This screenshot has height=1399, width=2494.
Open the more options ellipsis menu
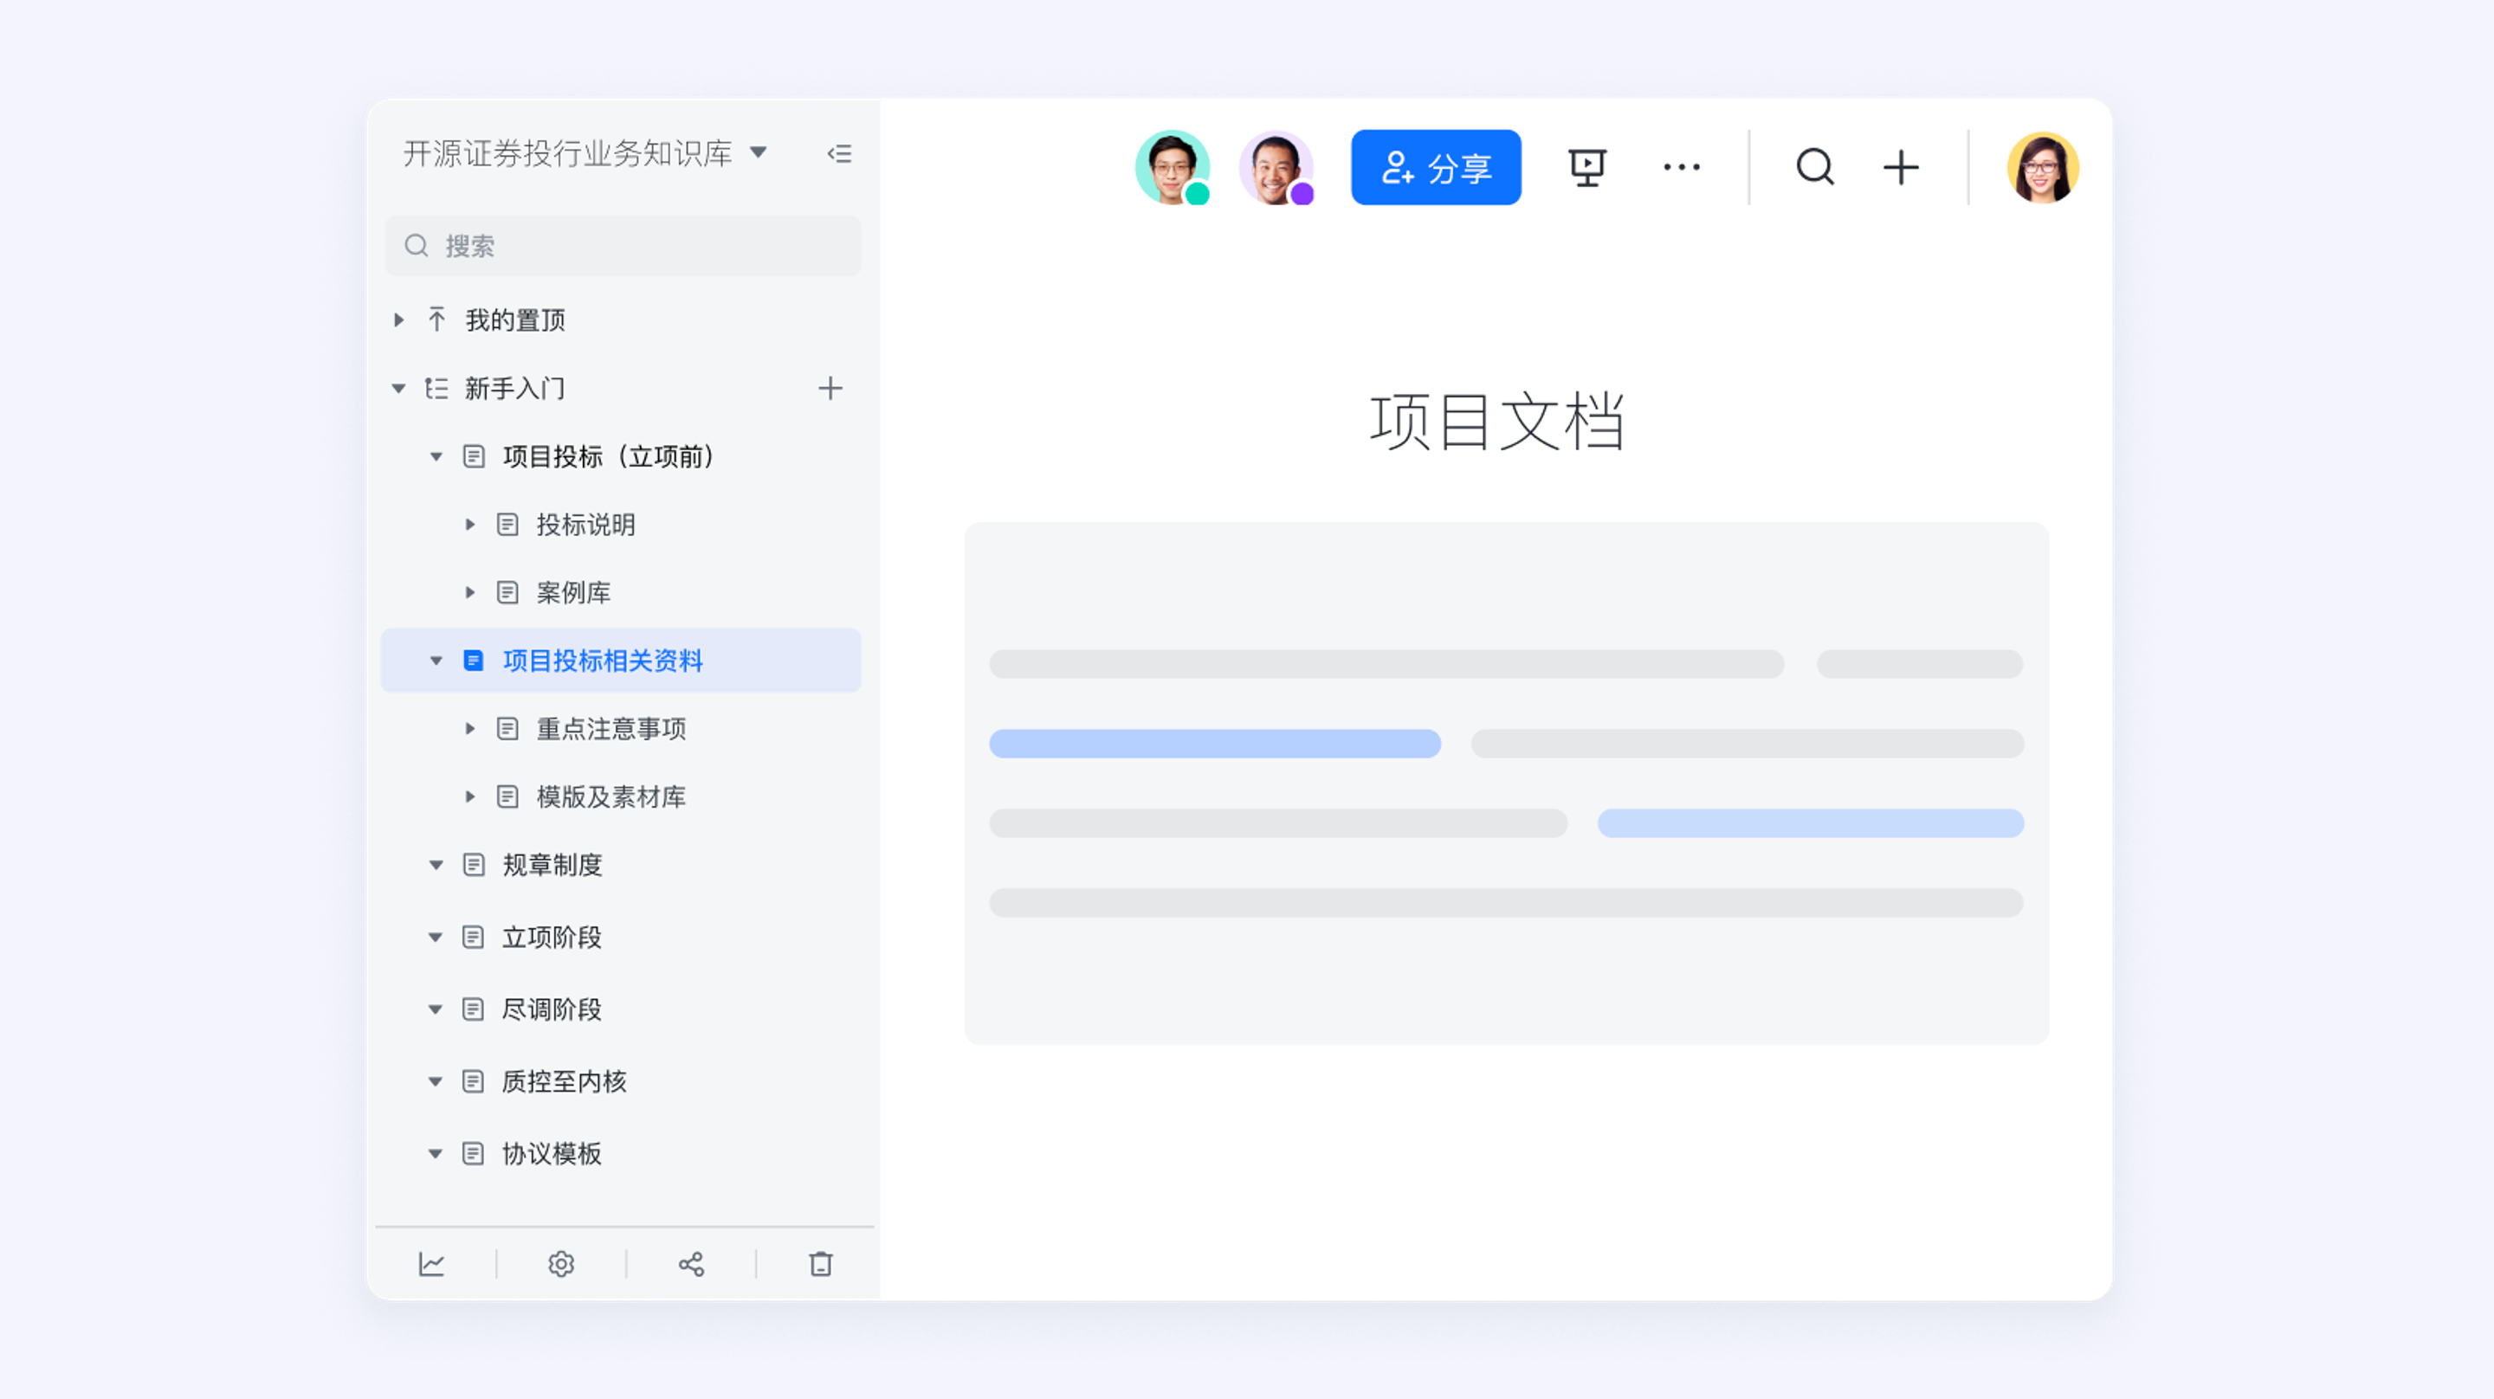(x=1682, y=167)
